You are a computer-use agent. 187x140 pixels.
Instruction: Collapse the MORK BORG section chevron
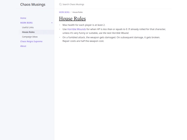click(52, 23)
